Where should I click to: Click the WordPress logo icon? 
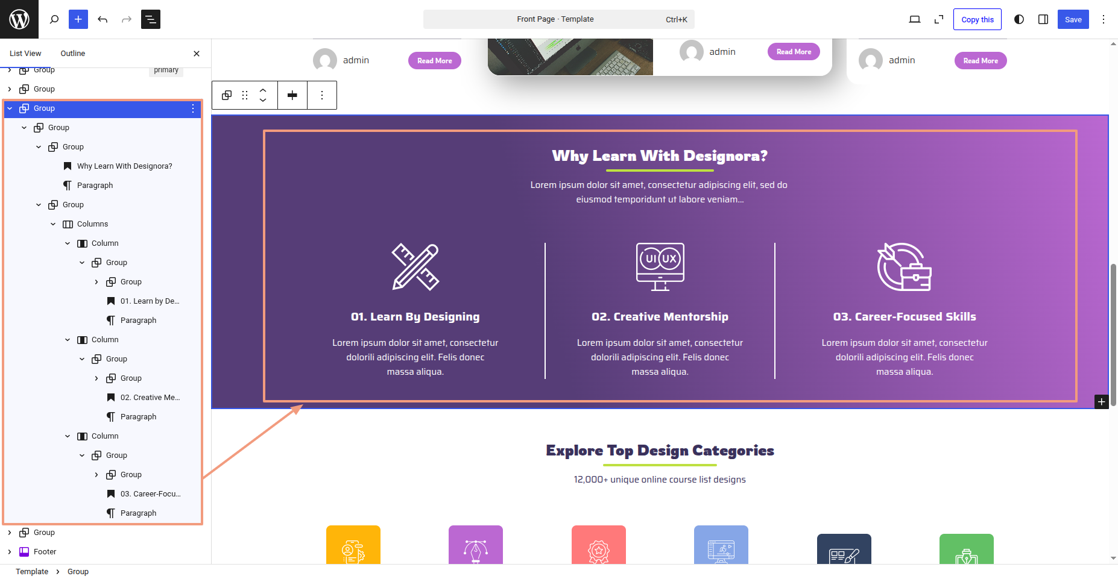pyautogui.click(x=19, y=19)
